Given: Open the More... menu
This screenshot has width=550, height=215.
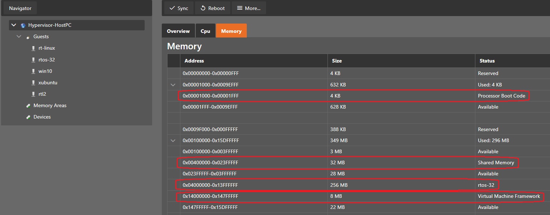Looking at the screenshot, I should point(249,8).
